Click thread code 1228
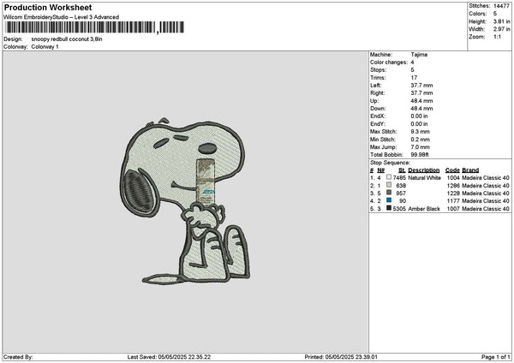Viewport: 514px width, 363px height. pos(453,193)
